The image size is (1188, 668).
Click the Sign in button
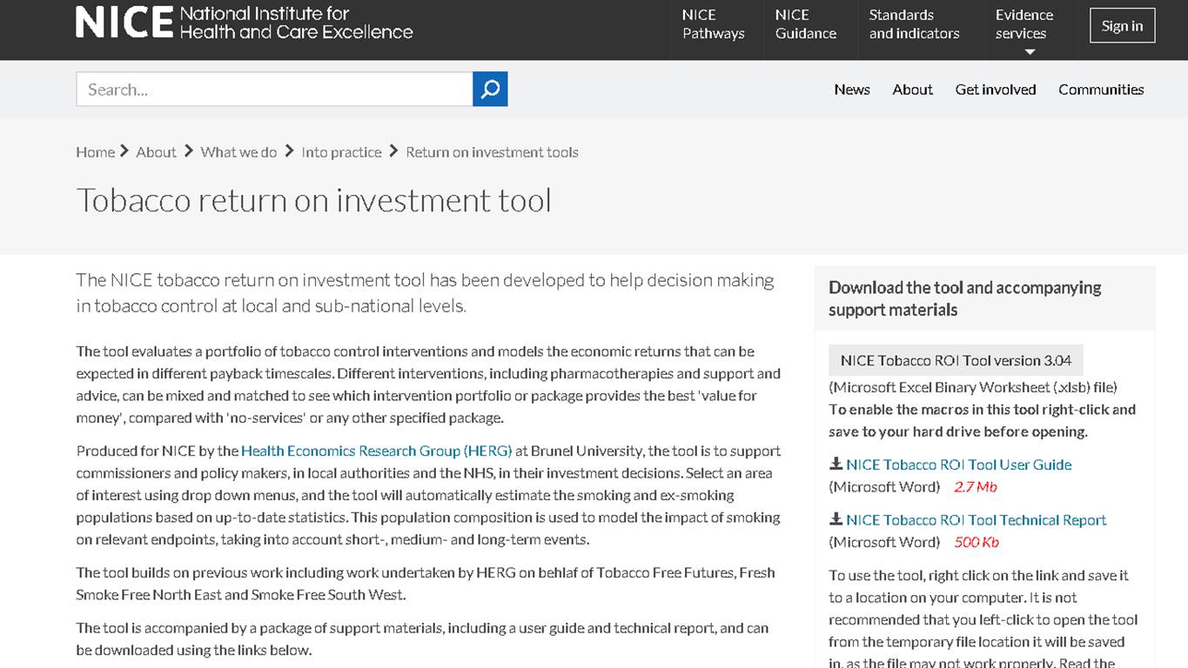click(1122, 25)
